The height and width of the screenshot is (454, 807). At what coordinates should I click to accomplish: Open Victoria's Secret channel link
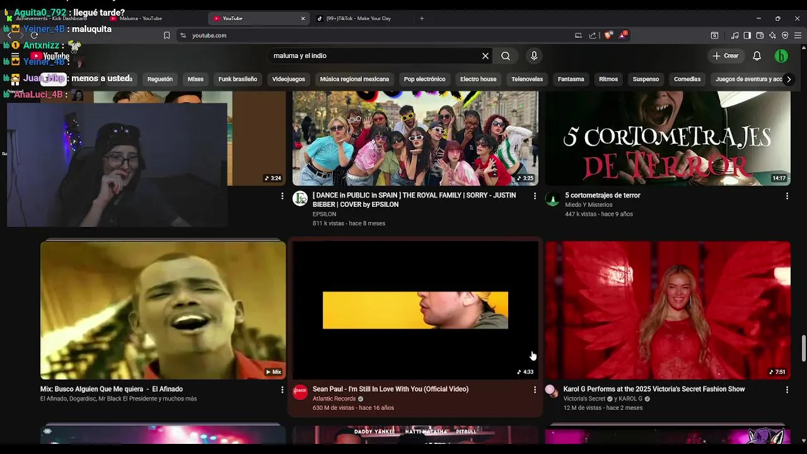pos(584,399)
